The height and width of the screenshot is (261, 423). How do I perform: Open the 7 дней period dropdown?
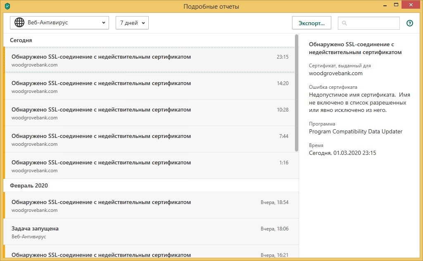coord(132,23)
